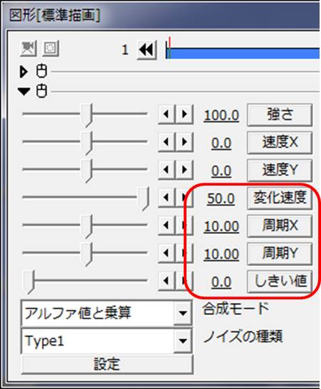Screen dimensions: 321x389
Task: Jump to start with the rewind button
Action: 147,50
